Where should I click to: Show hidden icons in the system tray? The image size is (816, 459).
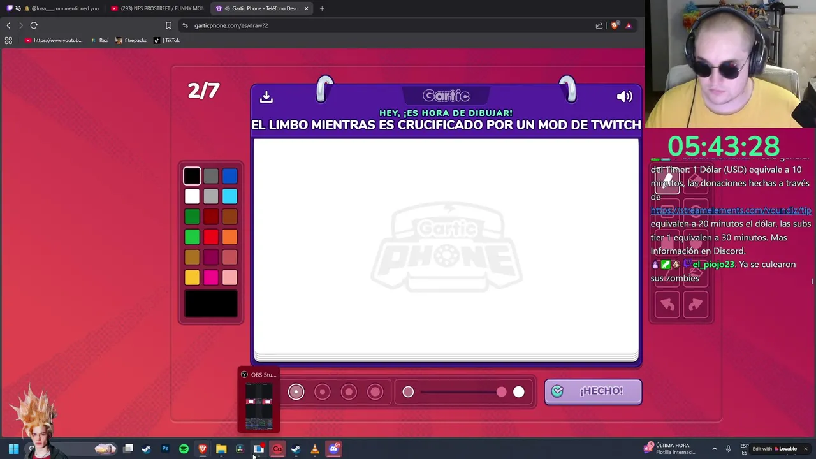tap(715, 449)
